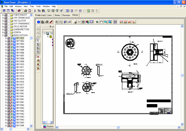This screenshot has height=131, width=186.
Task: Expand the /151 CRANKCASE tree node
Action: (x=3, y=18)
